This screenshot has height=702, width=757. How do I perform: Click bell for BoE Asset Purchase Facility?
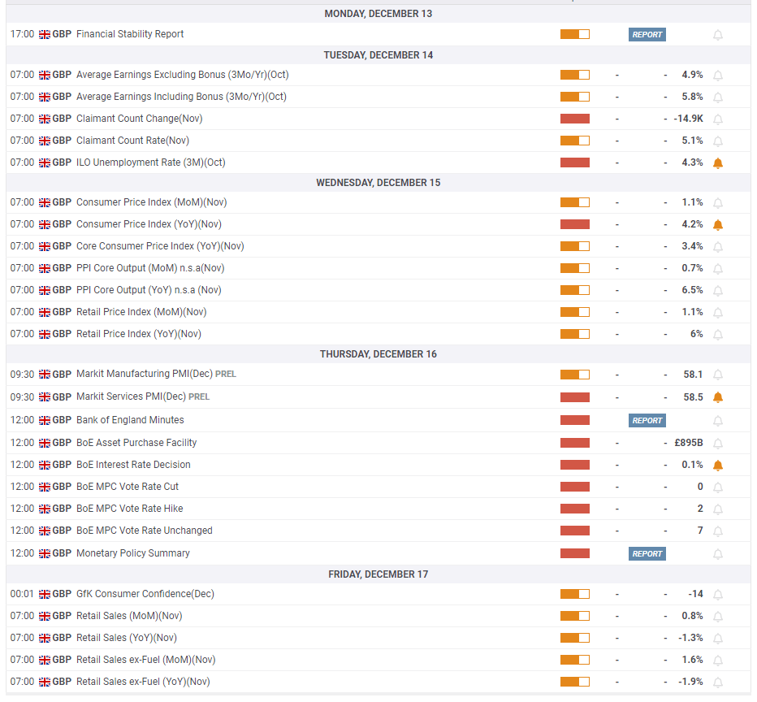718,443
